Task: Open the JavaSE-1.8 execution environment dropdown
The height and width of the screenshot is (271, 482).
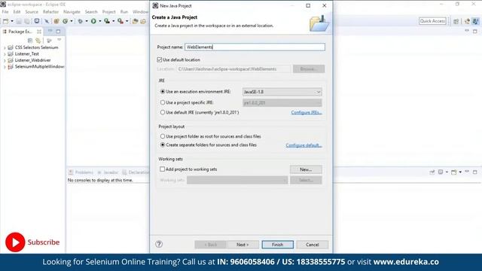Action: click(282, 92)
